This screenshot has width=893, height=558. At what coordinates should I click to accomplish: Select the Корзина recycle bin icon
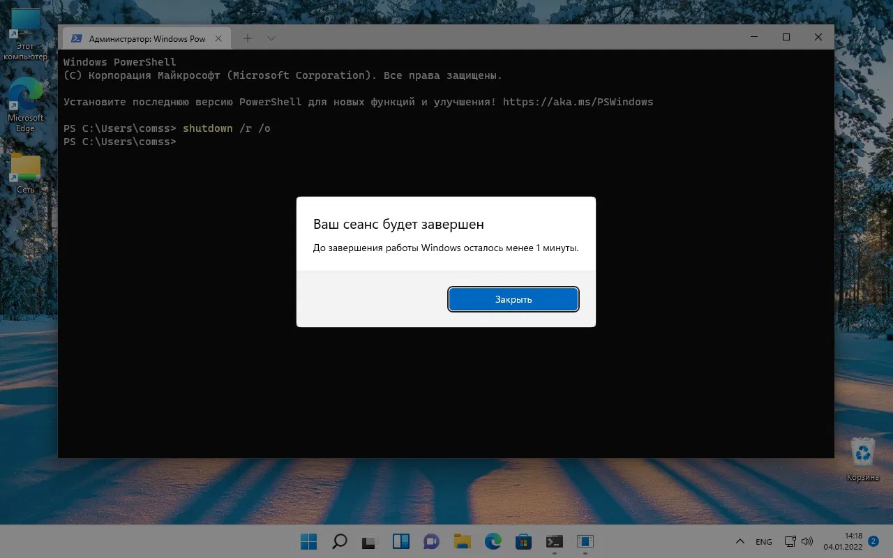pyautogui.click(x=863, y=460)
